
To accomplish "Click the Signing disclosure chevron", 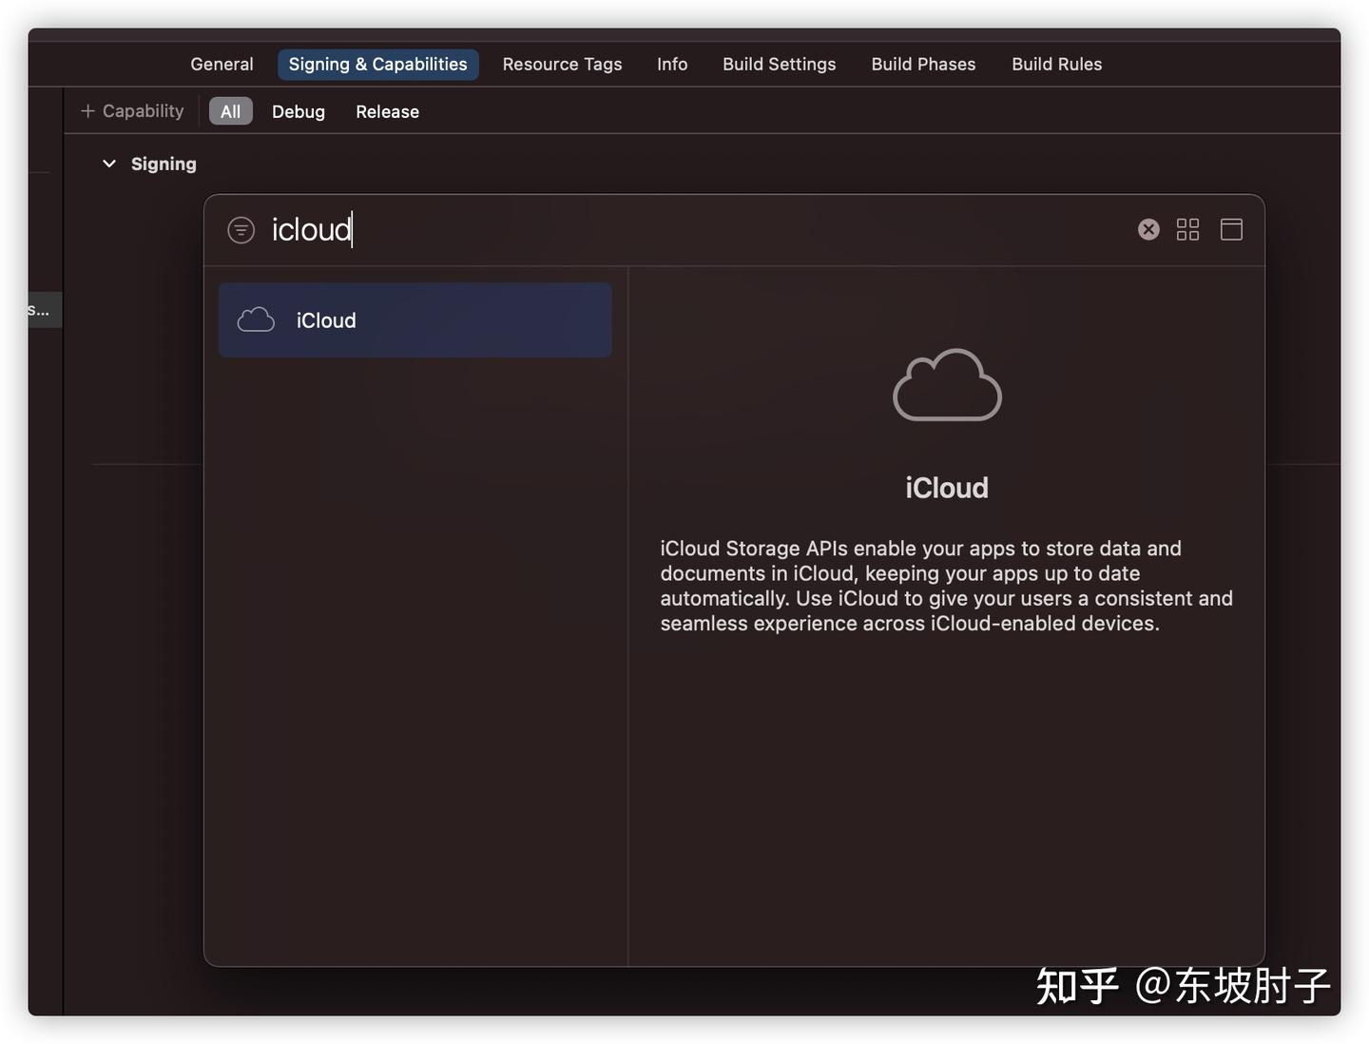I will point(108,164).
